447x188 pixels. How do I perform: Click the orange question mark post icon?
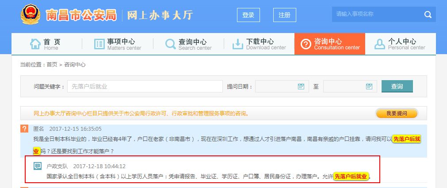[24, 129]
